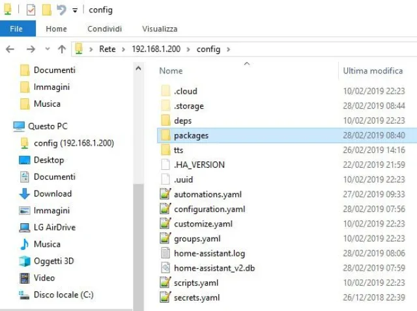Screen dimensions: 417x311
Task: Open the File menu
Action: coord(16,29)
